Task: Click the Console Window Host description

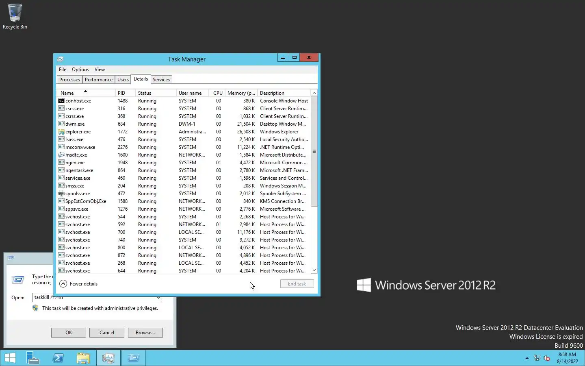Action: 284,101
